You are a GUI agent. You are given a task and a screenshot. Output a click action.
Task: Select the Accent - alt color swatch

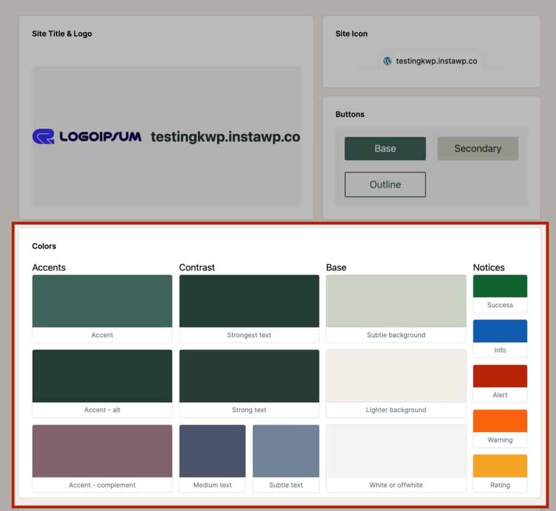(x=102, y=376)
